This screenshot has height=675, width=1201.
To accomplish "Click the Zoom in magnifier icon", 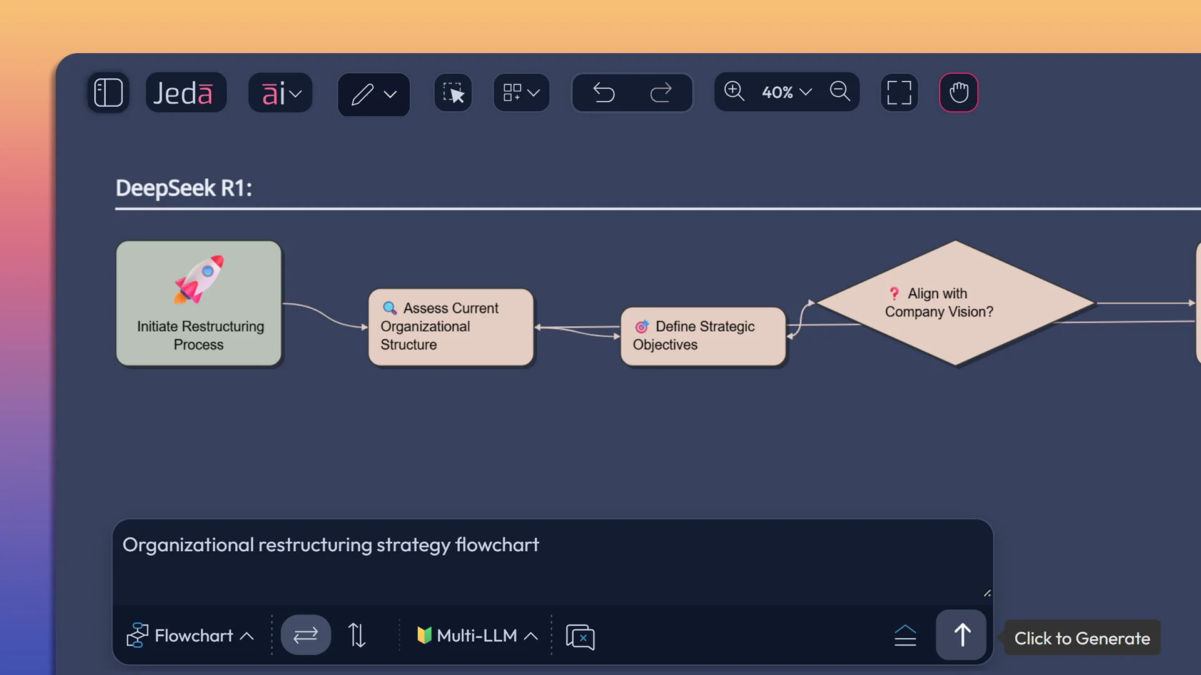I will point(734,91).
